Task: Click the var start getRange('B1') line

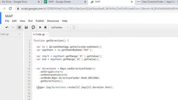Action: pos(69,56)
